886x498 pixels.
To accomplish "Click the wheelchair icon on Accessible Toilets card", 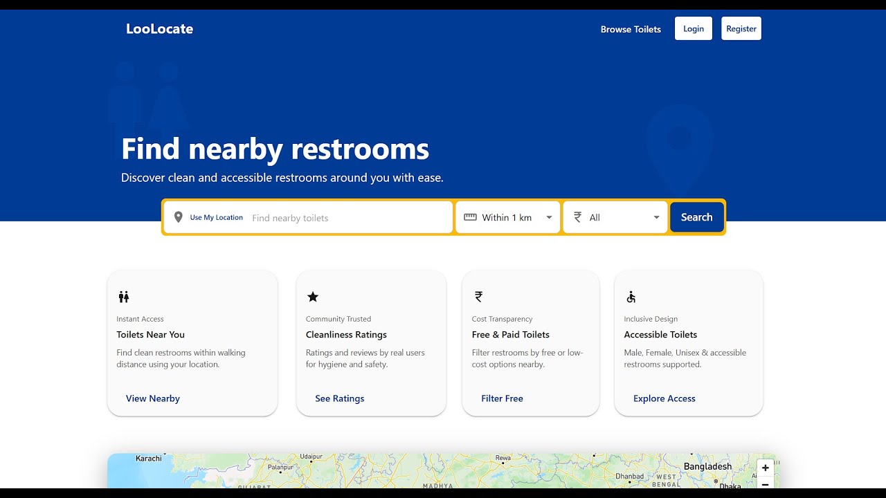I will pos(631,297).
